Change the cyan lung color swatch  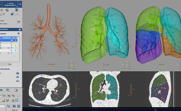click(x=16, y=51)
